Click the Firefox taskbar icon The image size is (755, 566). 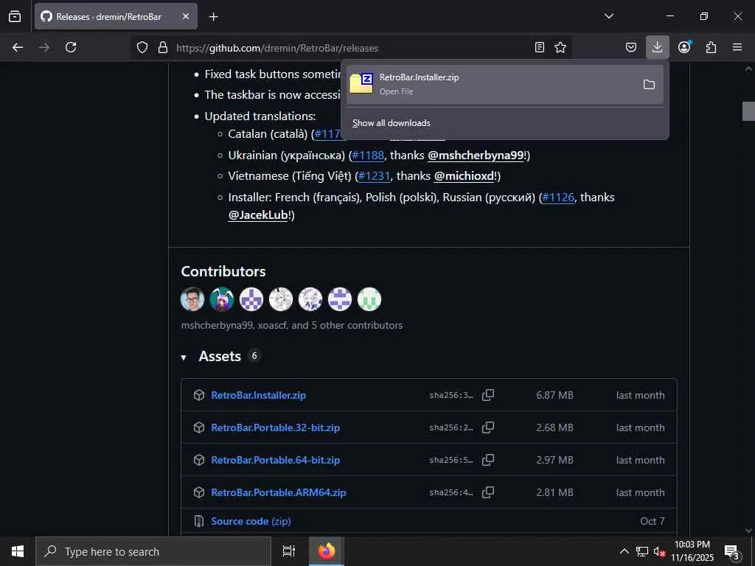326,551
